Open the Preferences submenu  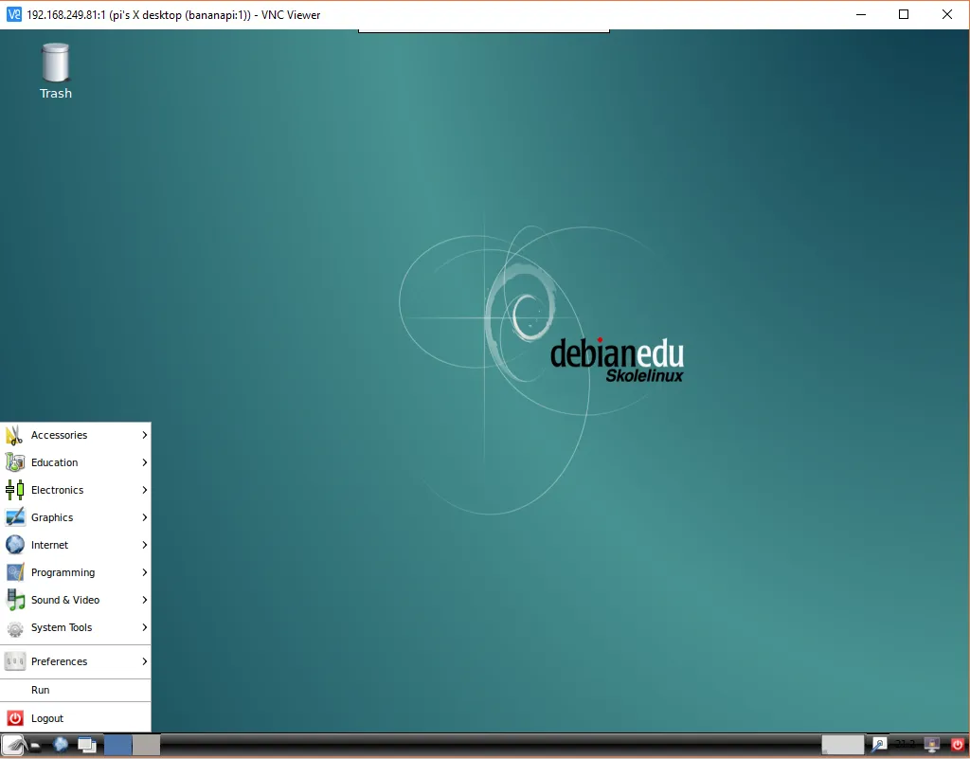(x=76, y=661)
